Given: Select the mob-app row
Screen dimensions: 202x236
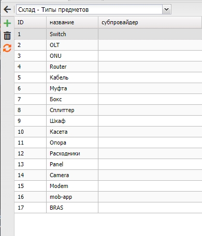Looking at the screenshot, I should [x=108, y=197].
